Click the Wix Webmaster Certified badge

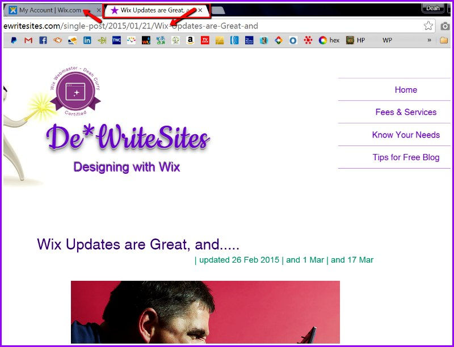pos(75,91)
